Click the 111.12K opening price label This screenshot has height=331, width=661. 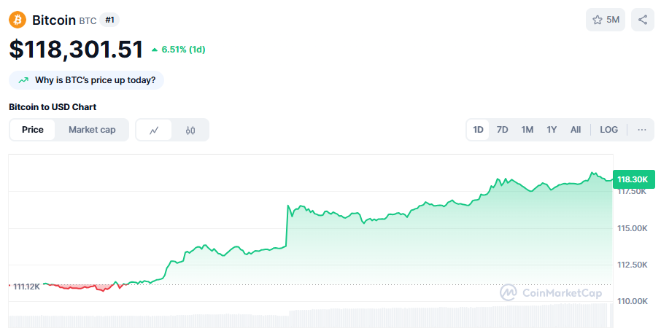[x=26, y=287]
